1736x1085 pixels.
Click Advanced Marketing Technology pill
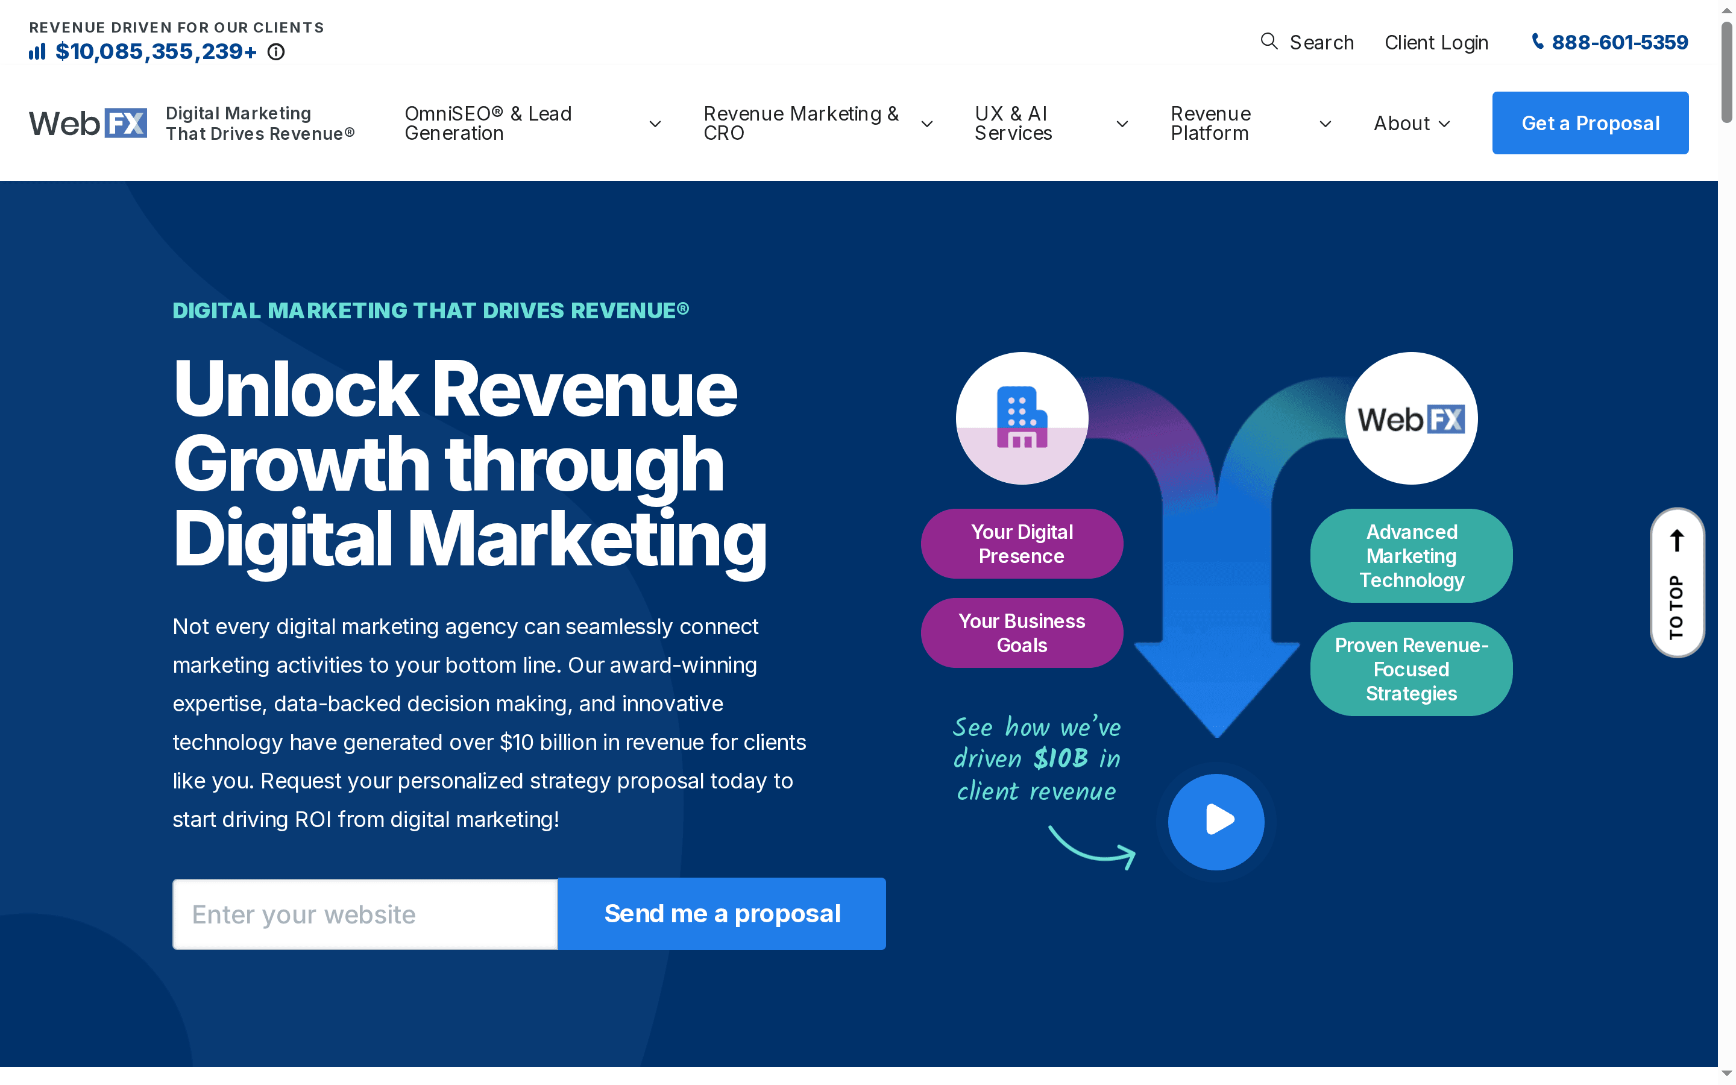pos(1411,555)
